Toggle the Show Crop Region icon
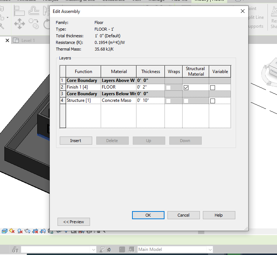 pos(43,231)
